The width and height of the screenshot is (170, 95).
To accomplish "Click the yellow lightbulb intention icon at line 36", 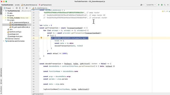I will tap(41, 38).
